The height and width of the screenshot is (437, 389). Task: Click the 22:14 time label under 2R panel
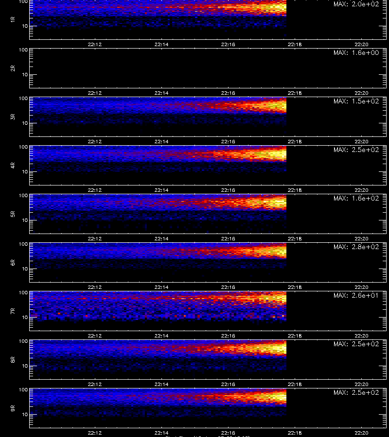[161, 93]
